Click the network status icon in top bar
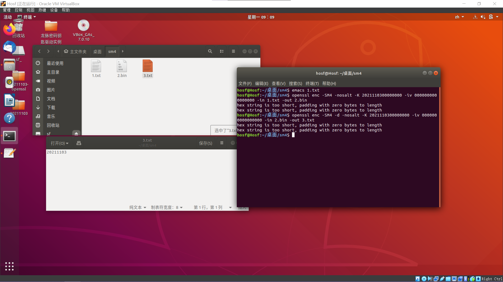The image size is (503, 282). [x=475, y=17]
